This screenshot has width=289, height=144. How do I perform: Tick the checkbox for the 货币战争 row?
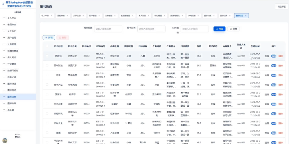pos(47,104)
